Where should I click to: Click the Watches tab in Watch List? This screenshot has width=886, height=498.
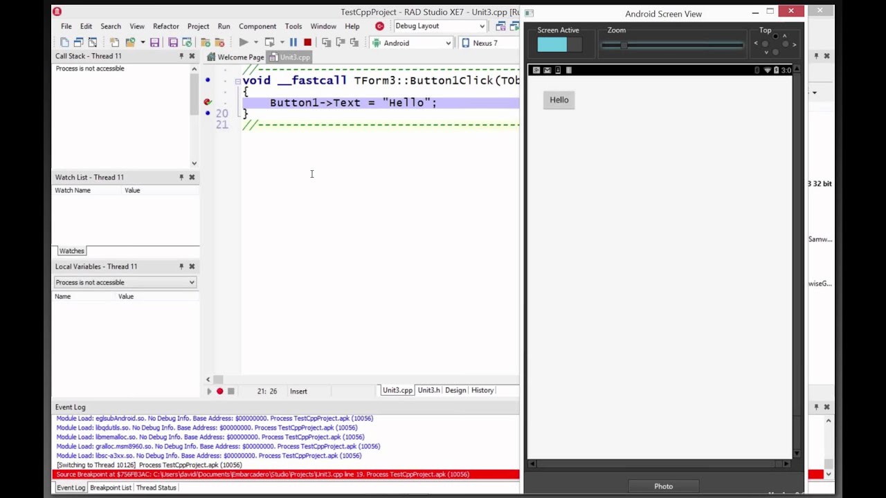(x=71, y=251)
